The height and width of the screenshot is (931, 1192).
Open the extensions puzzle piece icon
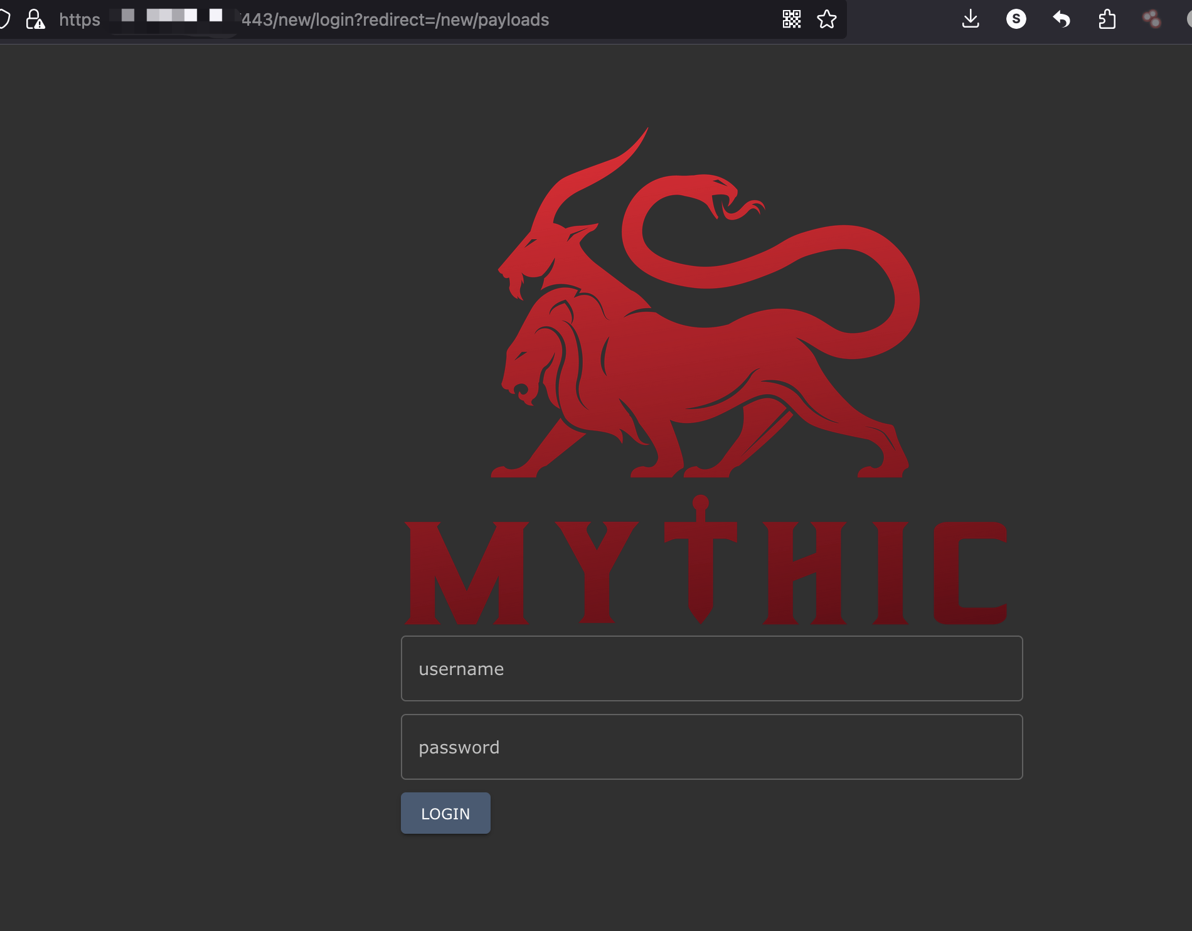coord(1107,19)
